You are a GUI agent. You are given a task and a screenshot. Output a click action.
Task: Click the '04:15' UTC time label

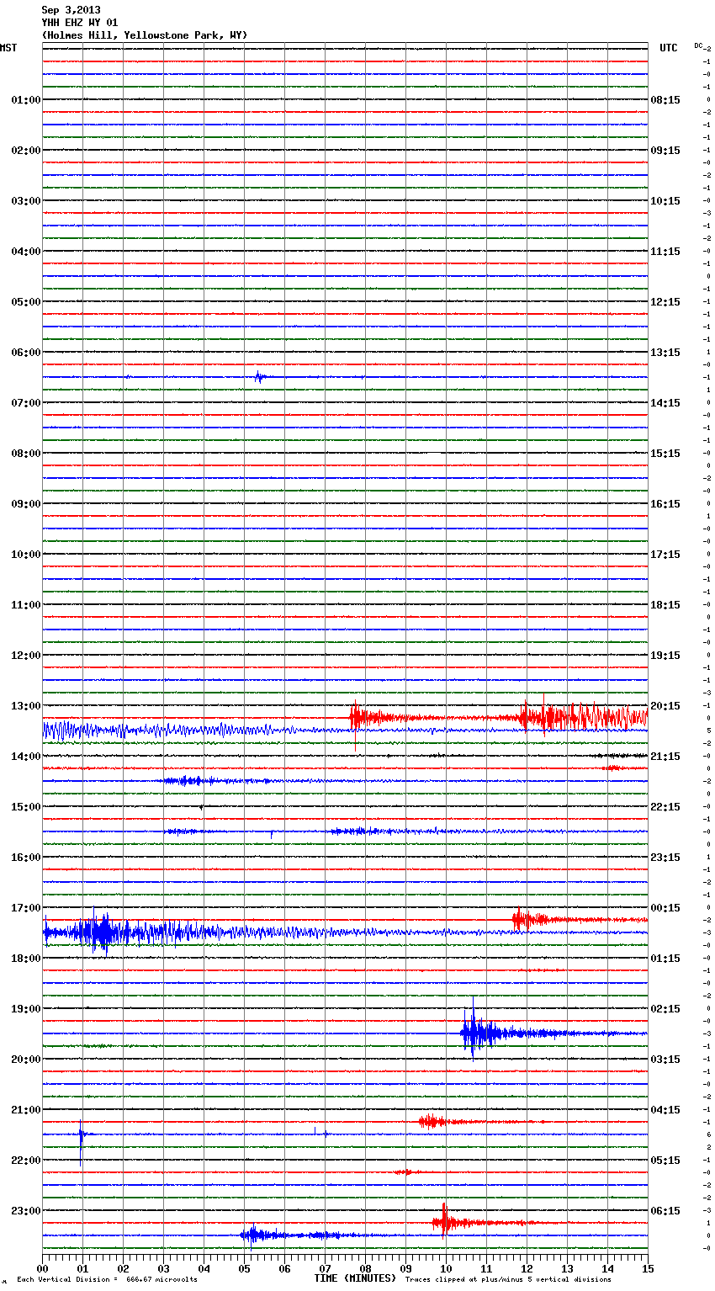[x=665, y=1110]
